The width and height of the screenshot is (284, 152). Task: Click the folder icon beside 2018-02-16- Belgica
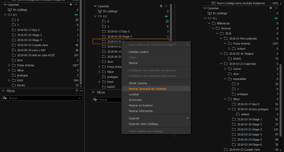[x=225, y=54]
